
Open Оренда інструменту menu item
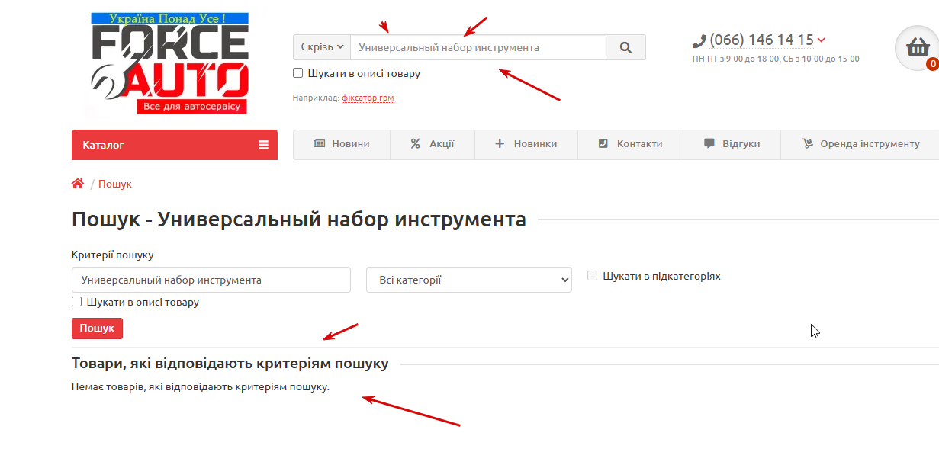[x=860, y=144]
